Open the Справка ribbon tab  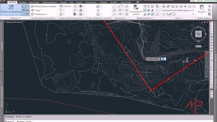click(103, 2)
